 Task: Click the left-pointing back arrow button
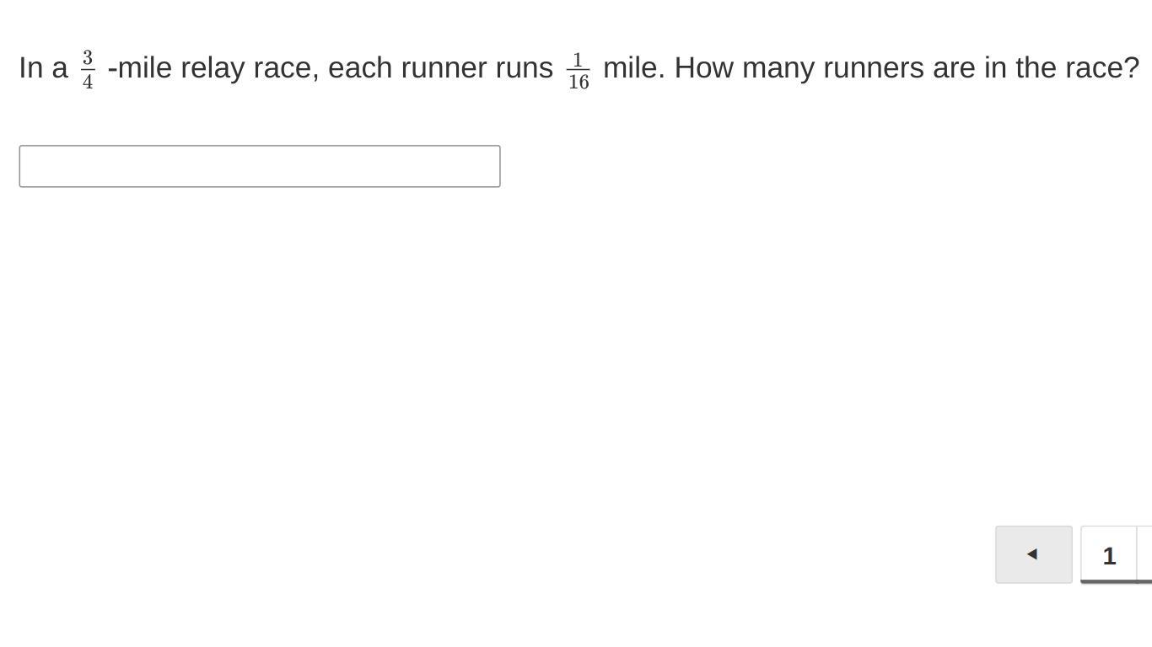(1033, 554)
